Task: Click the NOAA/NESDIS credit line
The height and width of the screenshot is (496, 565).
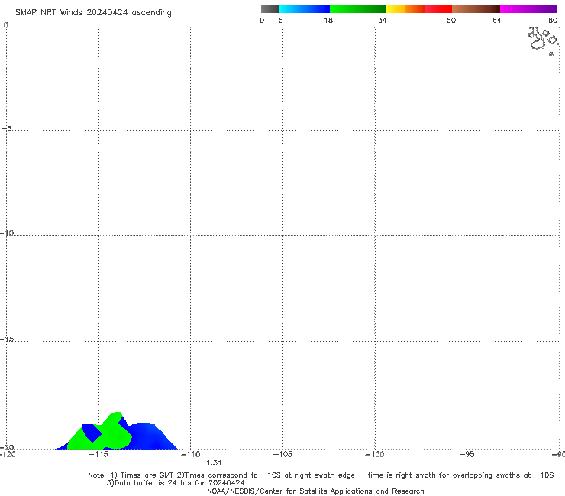Action: point(315,491)
